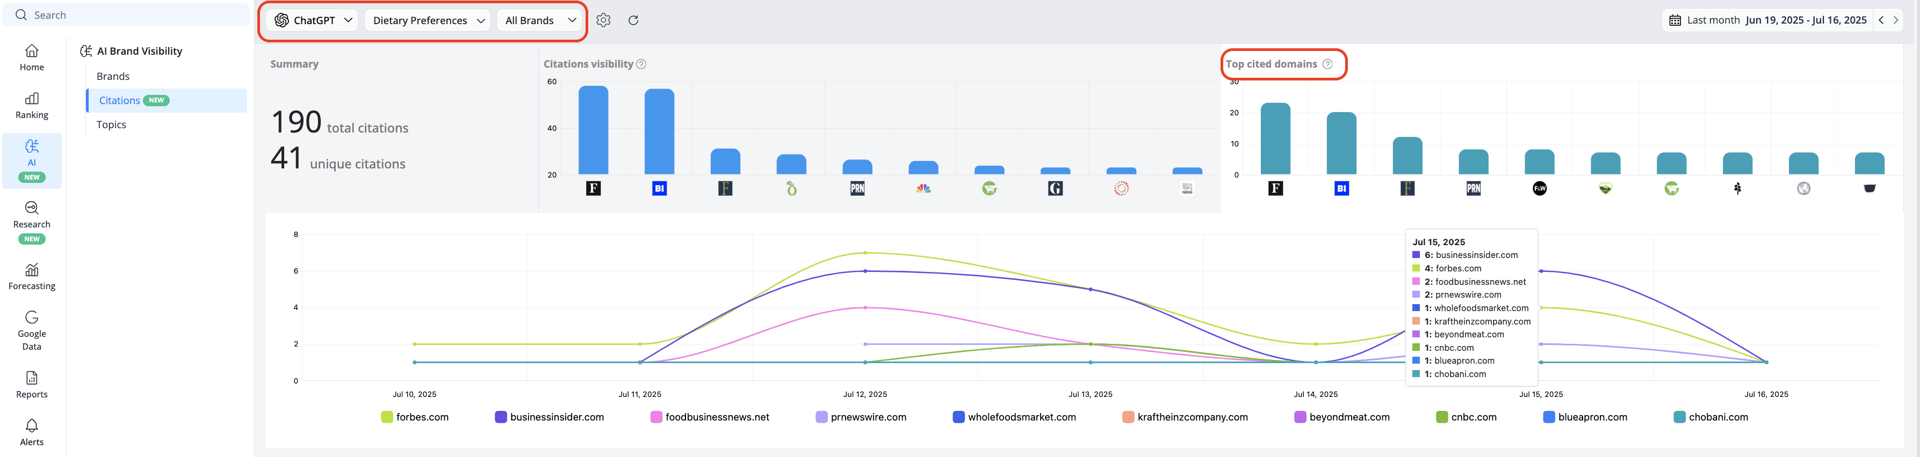The height and width of the screenshot is (457, 1920).
Task: Click dark bowl icon under Top cited domains
Action: tap(1870, 188)
